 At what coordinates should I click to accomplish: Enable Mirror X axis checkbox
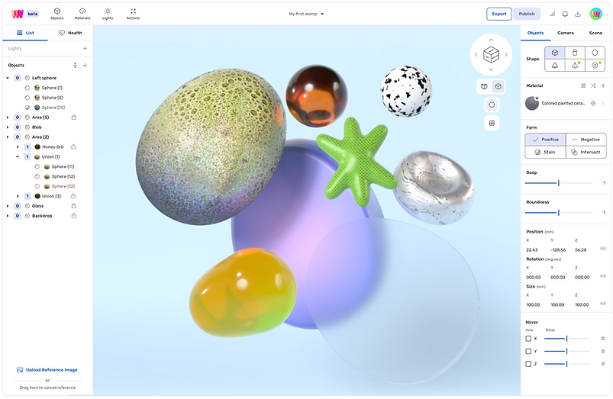coord(528,339)
